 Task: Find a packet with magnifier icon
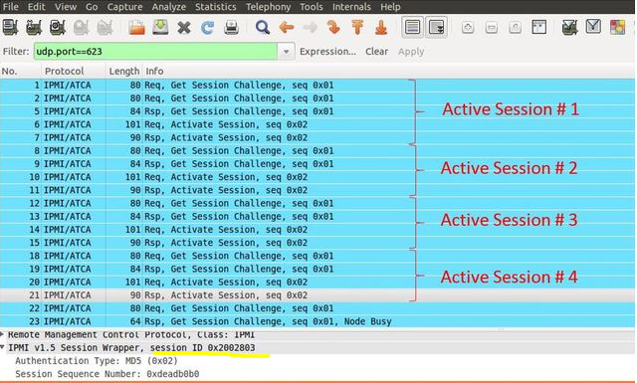[263, 28]
